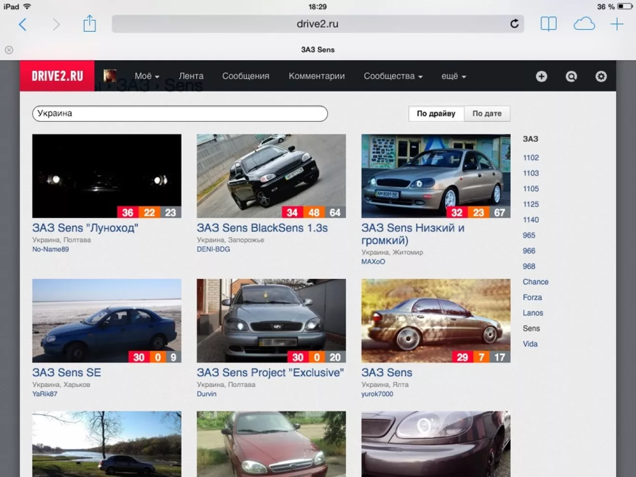Select model Vida in sidebar
Viewport: 636px width, 477px height.
point(530,344)
